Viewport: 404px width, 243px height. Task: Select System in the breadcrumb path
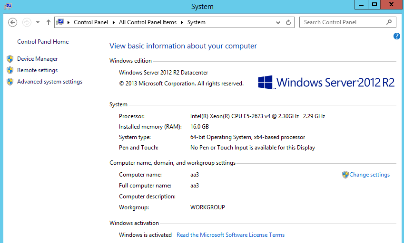click(197, 22)
